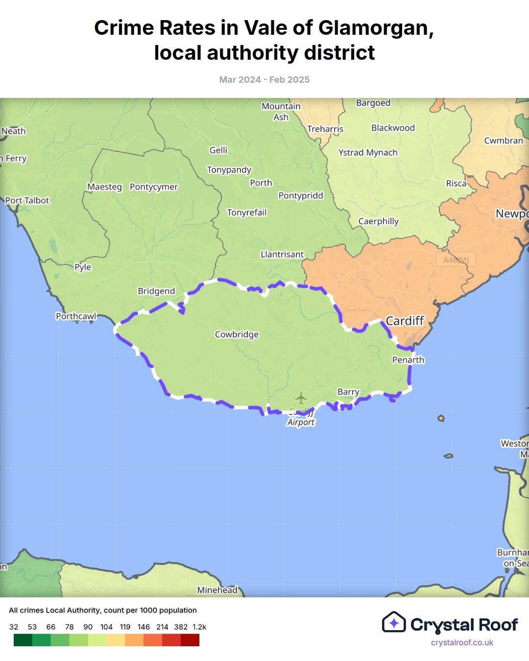Open the crystalroof.co.uk link

(462, 642)
